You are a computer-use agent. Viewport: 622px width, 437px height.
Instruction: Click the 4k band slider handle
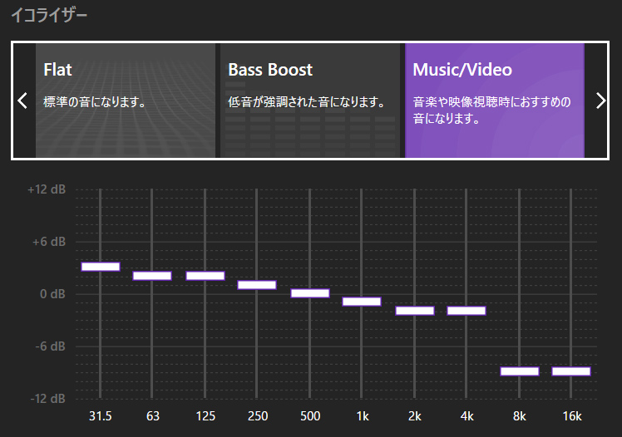pyautogui.click(x=466, y=311)
